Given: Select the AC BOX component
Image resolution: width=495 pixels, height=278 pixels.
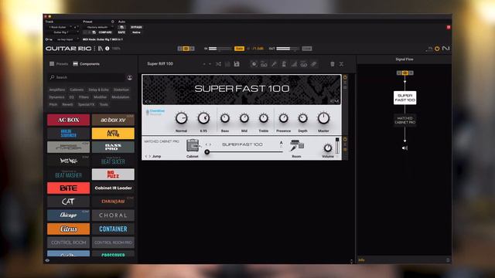Looking at the screenshot, I should click(69, 120).
